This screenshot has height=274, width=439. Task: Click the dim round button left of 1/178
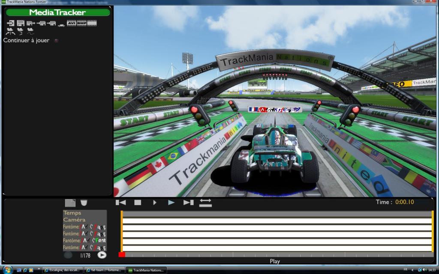(x=68, y=255)
